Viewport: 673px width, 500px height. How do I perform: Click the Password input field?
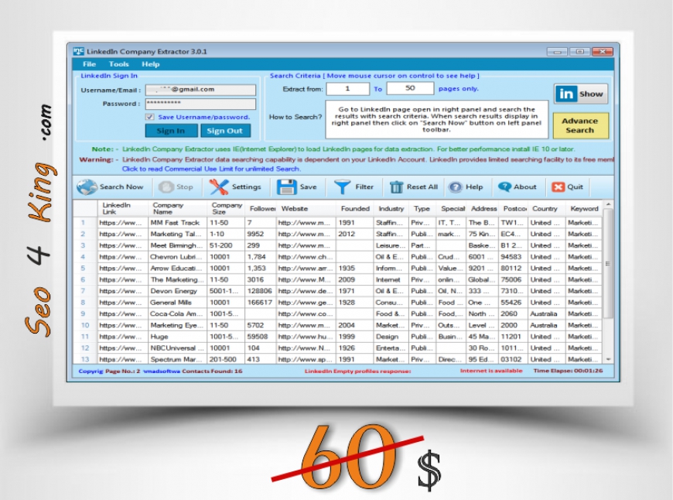[x=200, y=104]
